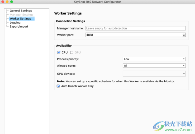Click the Note about Worker schedule

click(116, 81)
